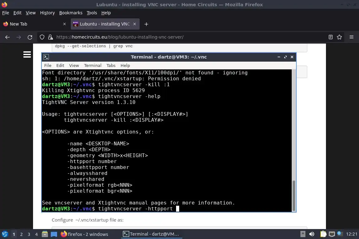Open Firefox File menu

tap(6, 13)
